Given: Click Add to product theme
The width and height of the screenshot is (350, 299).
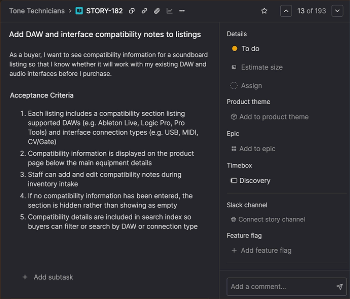Looking at the screenshot, I should [269, 117].
